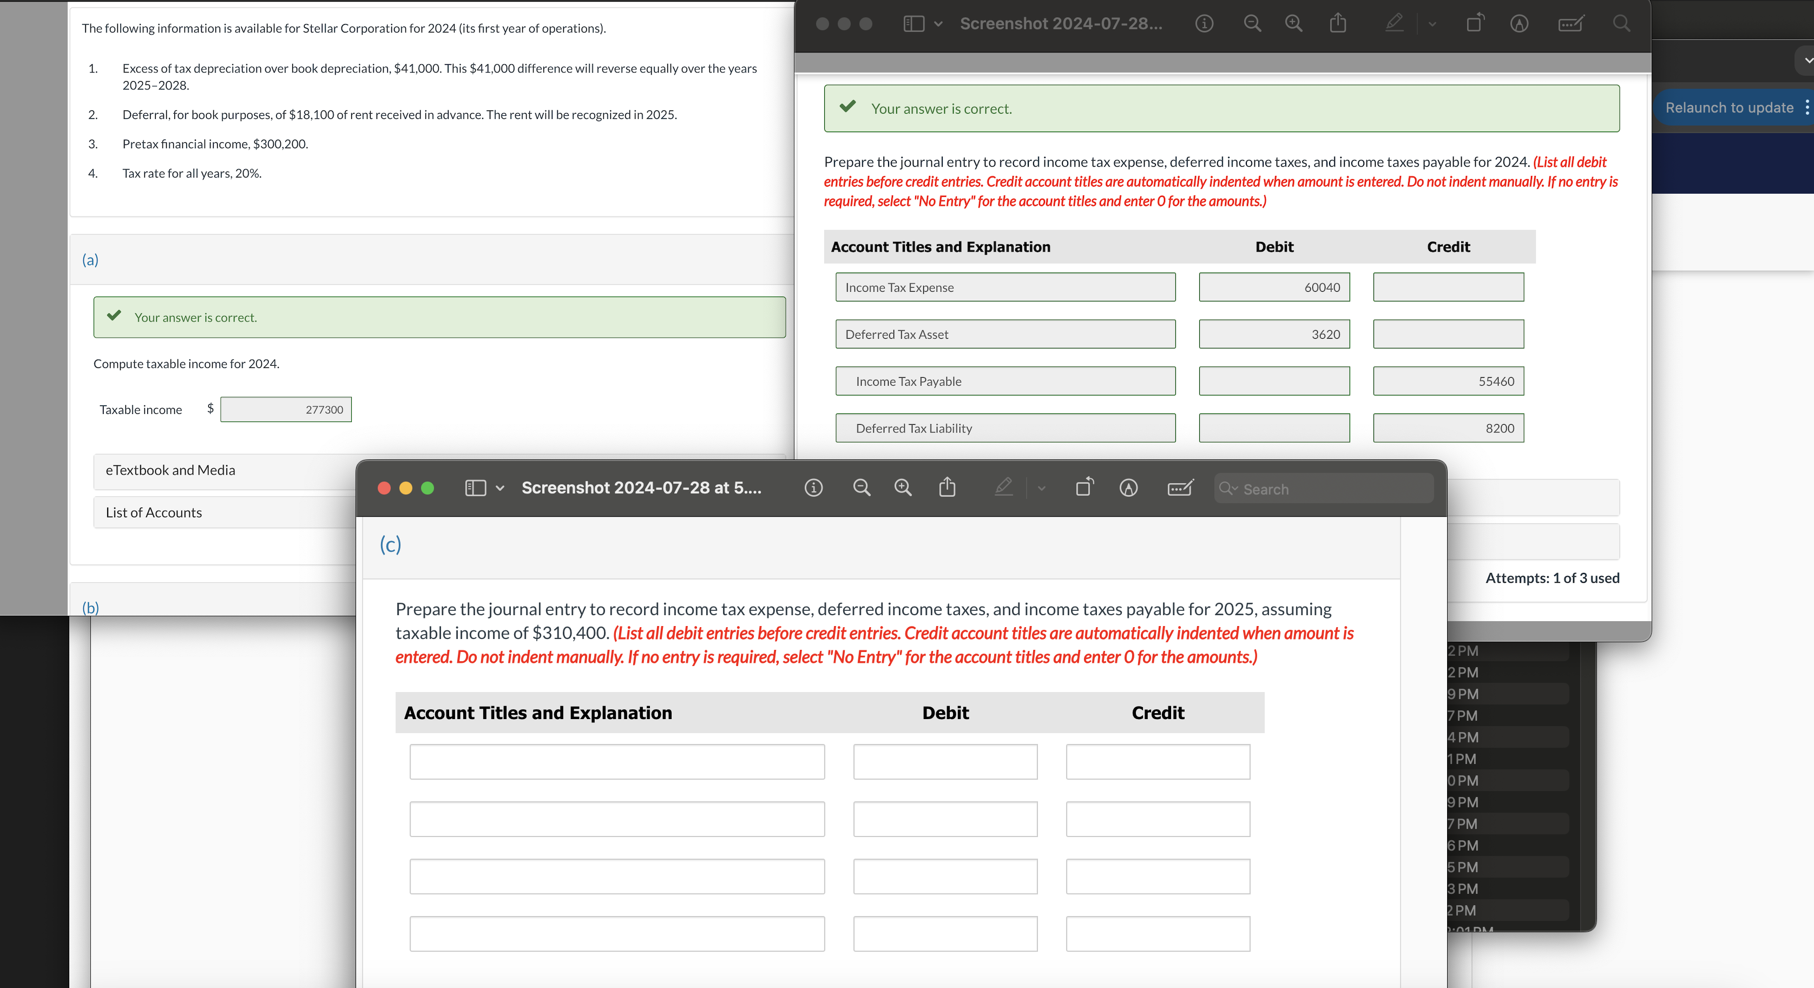Click the Income Tax Expense account field

1005,287
